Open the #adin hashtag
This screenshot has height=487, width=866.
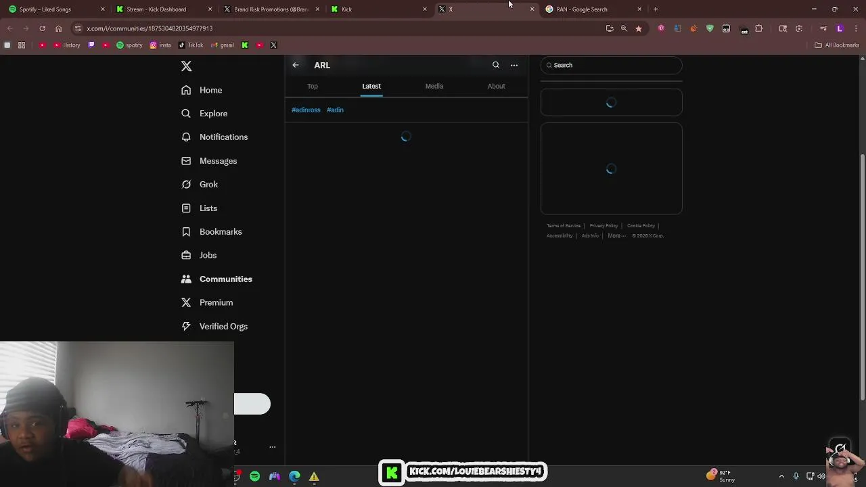click(x=335, y=110)
